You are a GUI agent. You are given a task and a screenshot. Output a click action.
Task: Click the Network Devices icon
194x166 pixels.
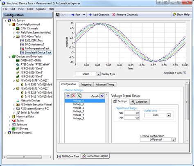(18, 101)
